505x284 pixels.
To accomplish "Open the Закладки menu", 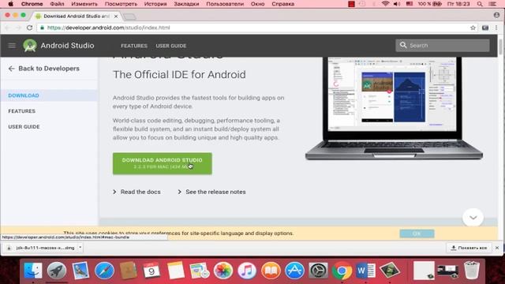I will (186, 4).
